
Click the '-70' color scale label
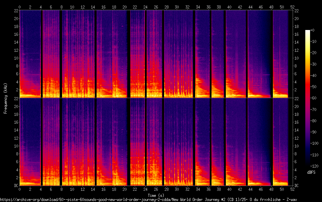tap(313, 109)
